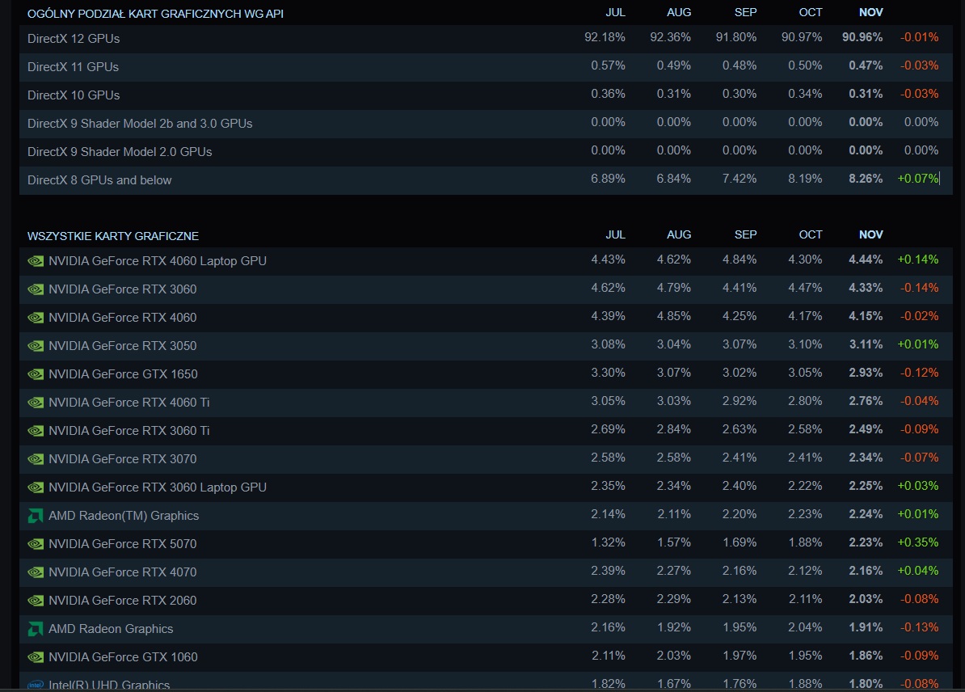Select the NOV column header

coord(870,12)
